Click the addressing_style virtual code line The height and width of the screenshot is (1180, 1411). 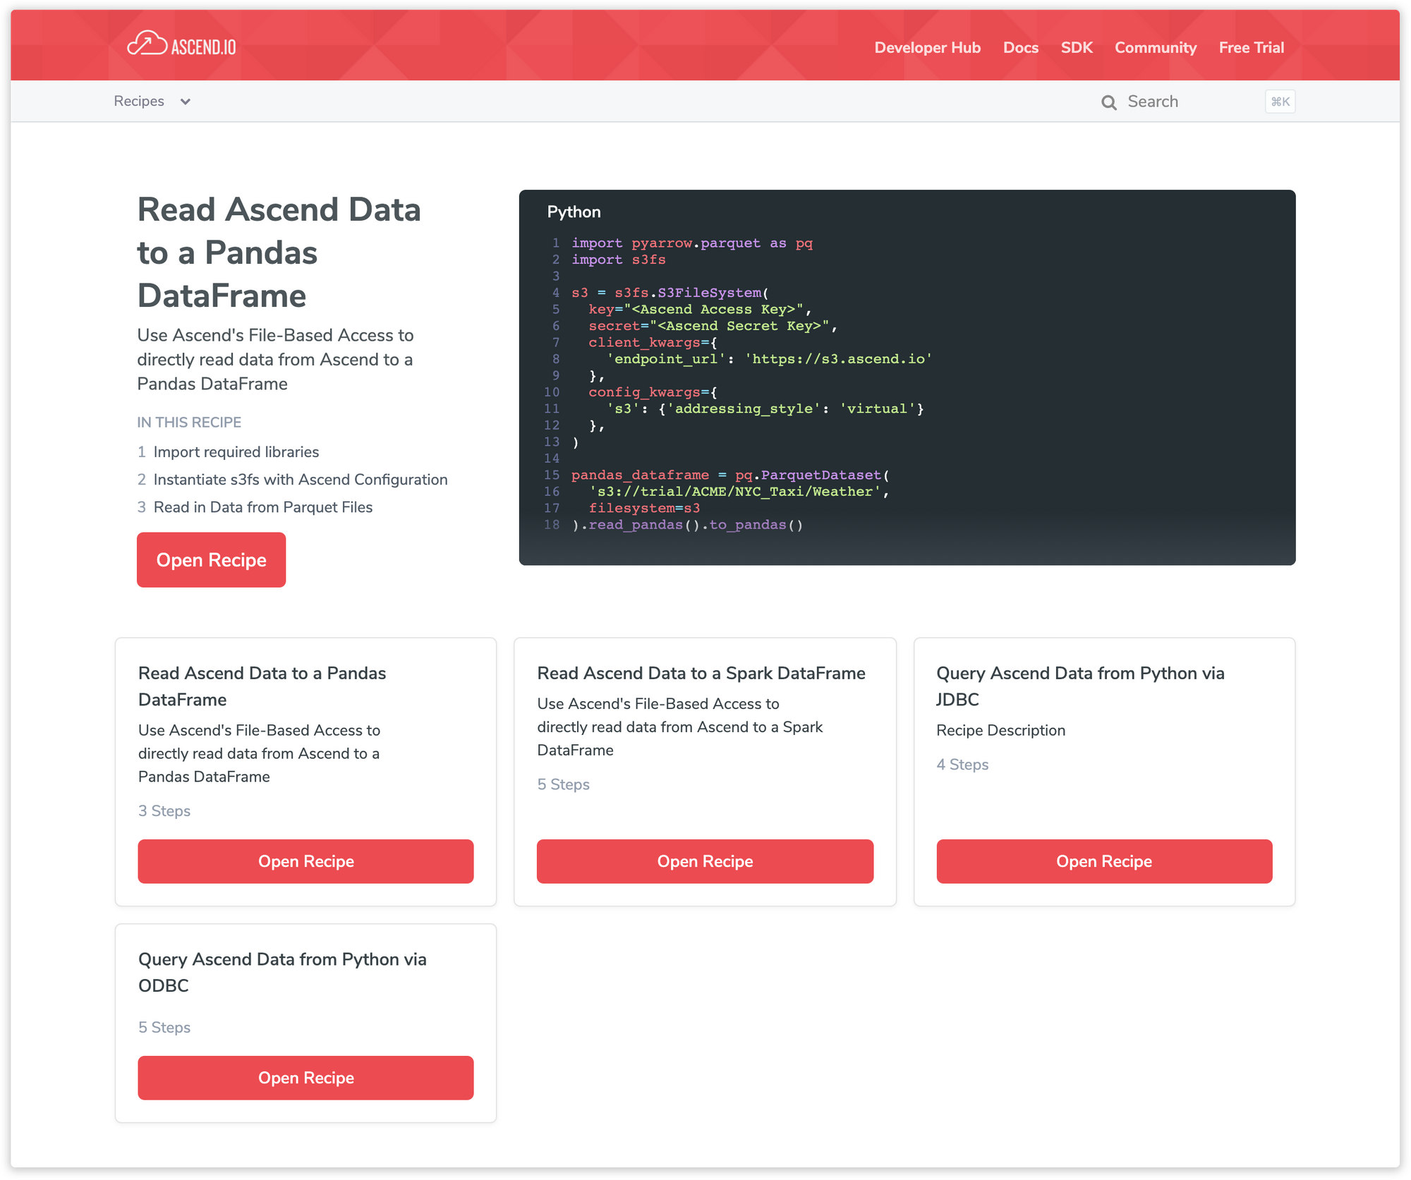765,408
